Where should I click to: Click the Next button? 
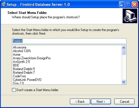coord(101,102)
